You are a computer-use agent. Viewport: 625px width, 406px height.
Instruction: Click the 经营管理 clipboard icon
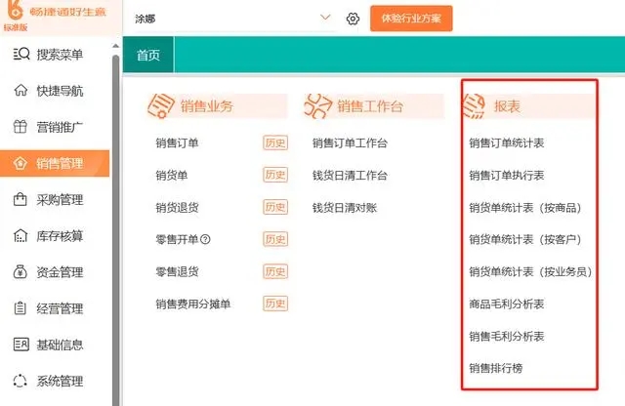[x=21, y=308]
